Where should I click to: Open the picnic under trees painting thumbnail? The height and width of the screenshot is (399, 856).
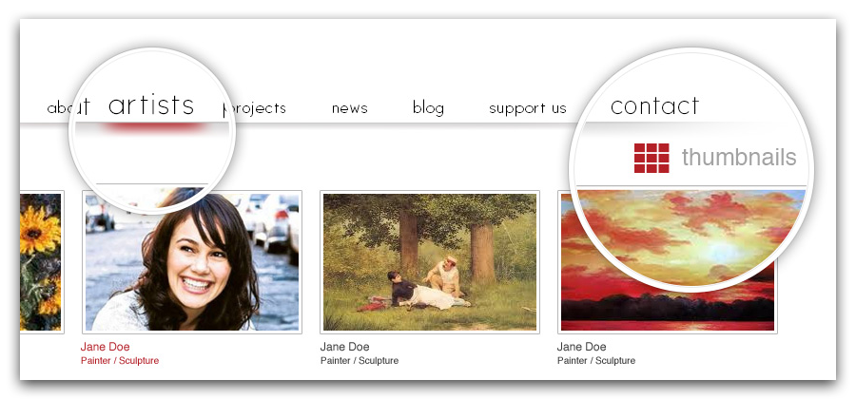coord(430,262)
